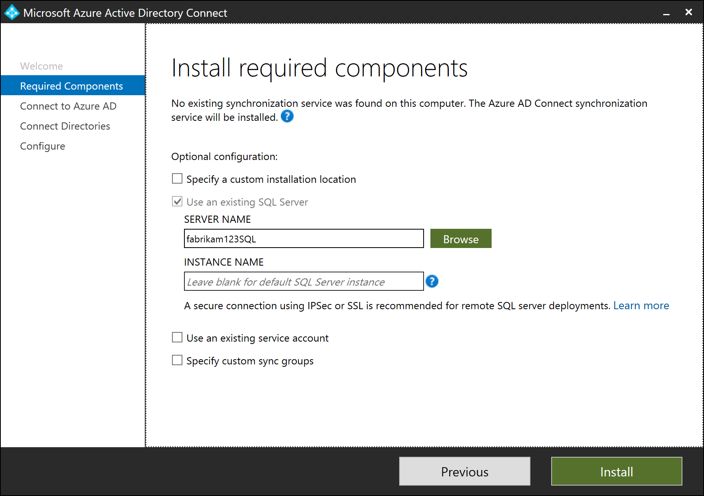Click the window title bar text
This screenshot has width=704, height=496.
pyautogui.click(x=125, y=12)
